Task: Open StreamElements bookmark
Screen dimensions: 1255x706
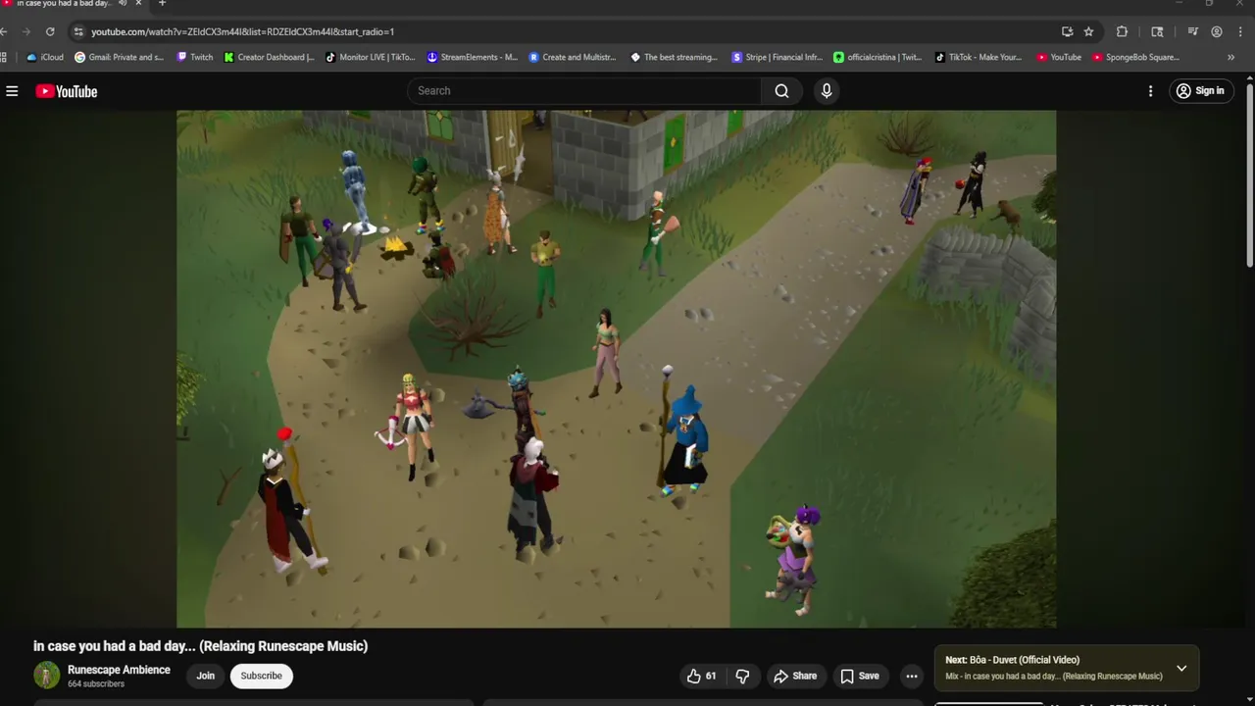Action: pyautogui.click(x=472, y=57)
